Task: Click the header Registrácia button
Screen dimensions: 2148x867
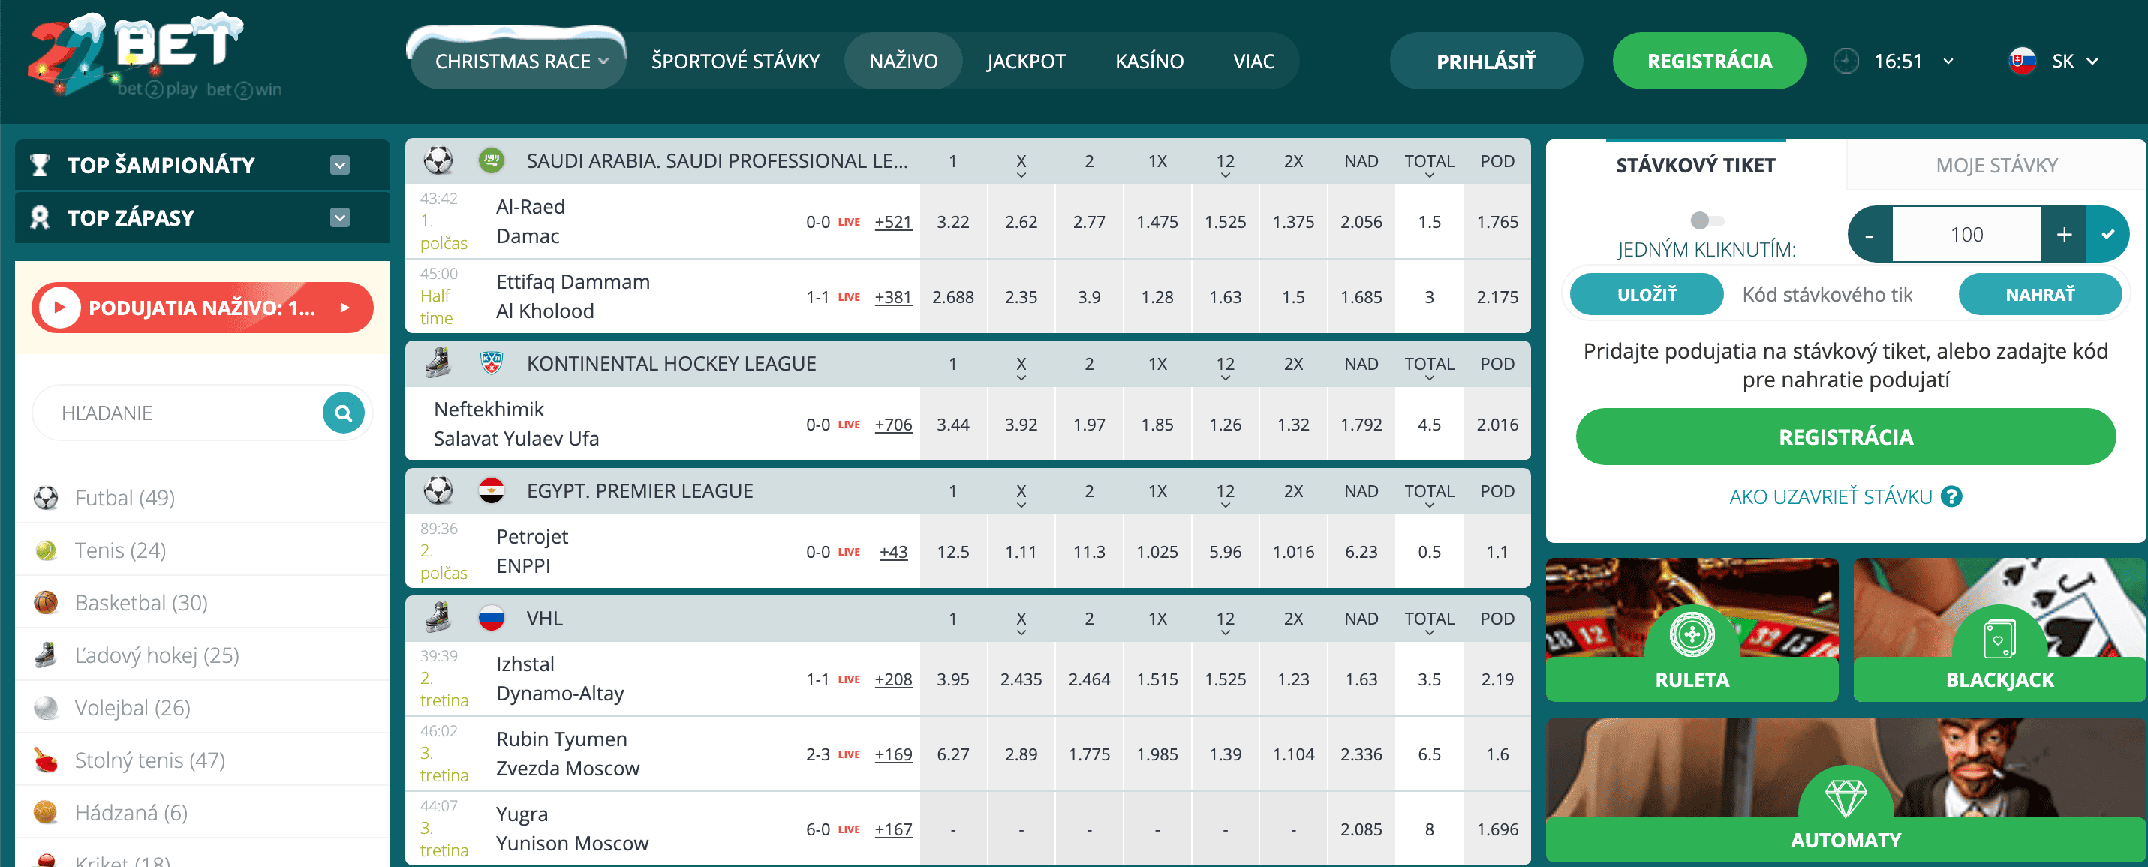Action: coord(1710,61)
